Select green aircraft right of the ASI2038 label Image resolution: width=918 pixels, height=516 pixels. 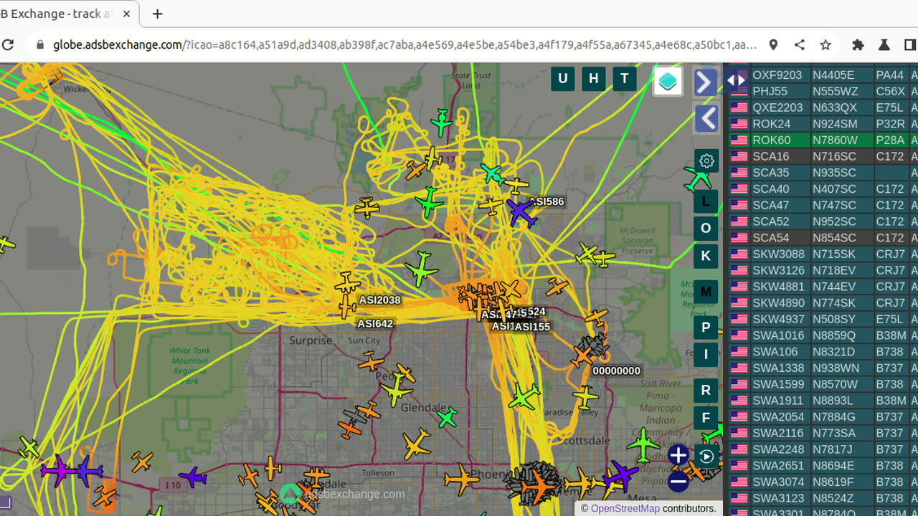click(x=421, y=269)
